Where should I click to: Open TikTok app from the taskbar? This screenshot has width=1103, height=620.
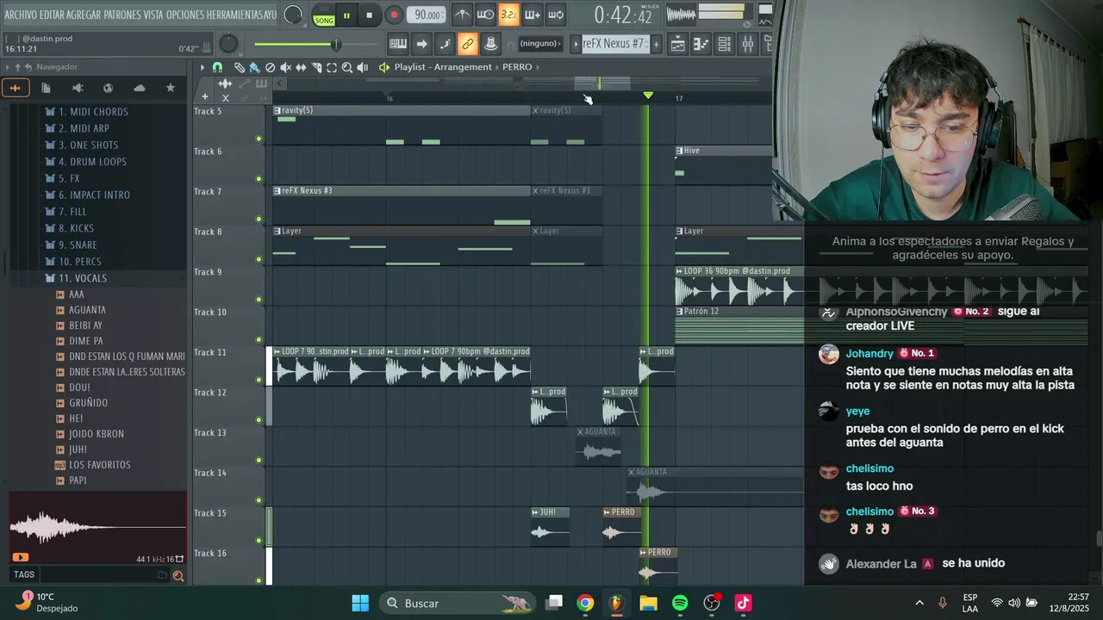click(743, 603)
